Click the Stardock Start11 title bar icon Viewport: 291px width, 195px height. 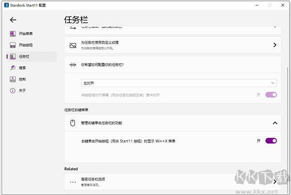6,5
